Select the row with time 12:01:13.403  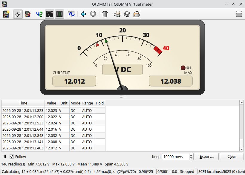point(53,148)
